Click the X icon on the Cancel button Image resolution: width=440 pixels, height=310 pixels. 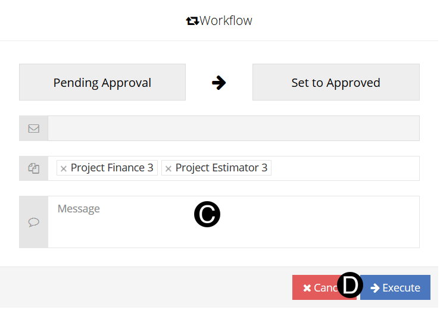tap(307, 288)
